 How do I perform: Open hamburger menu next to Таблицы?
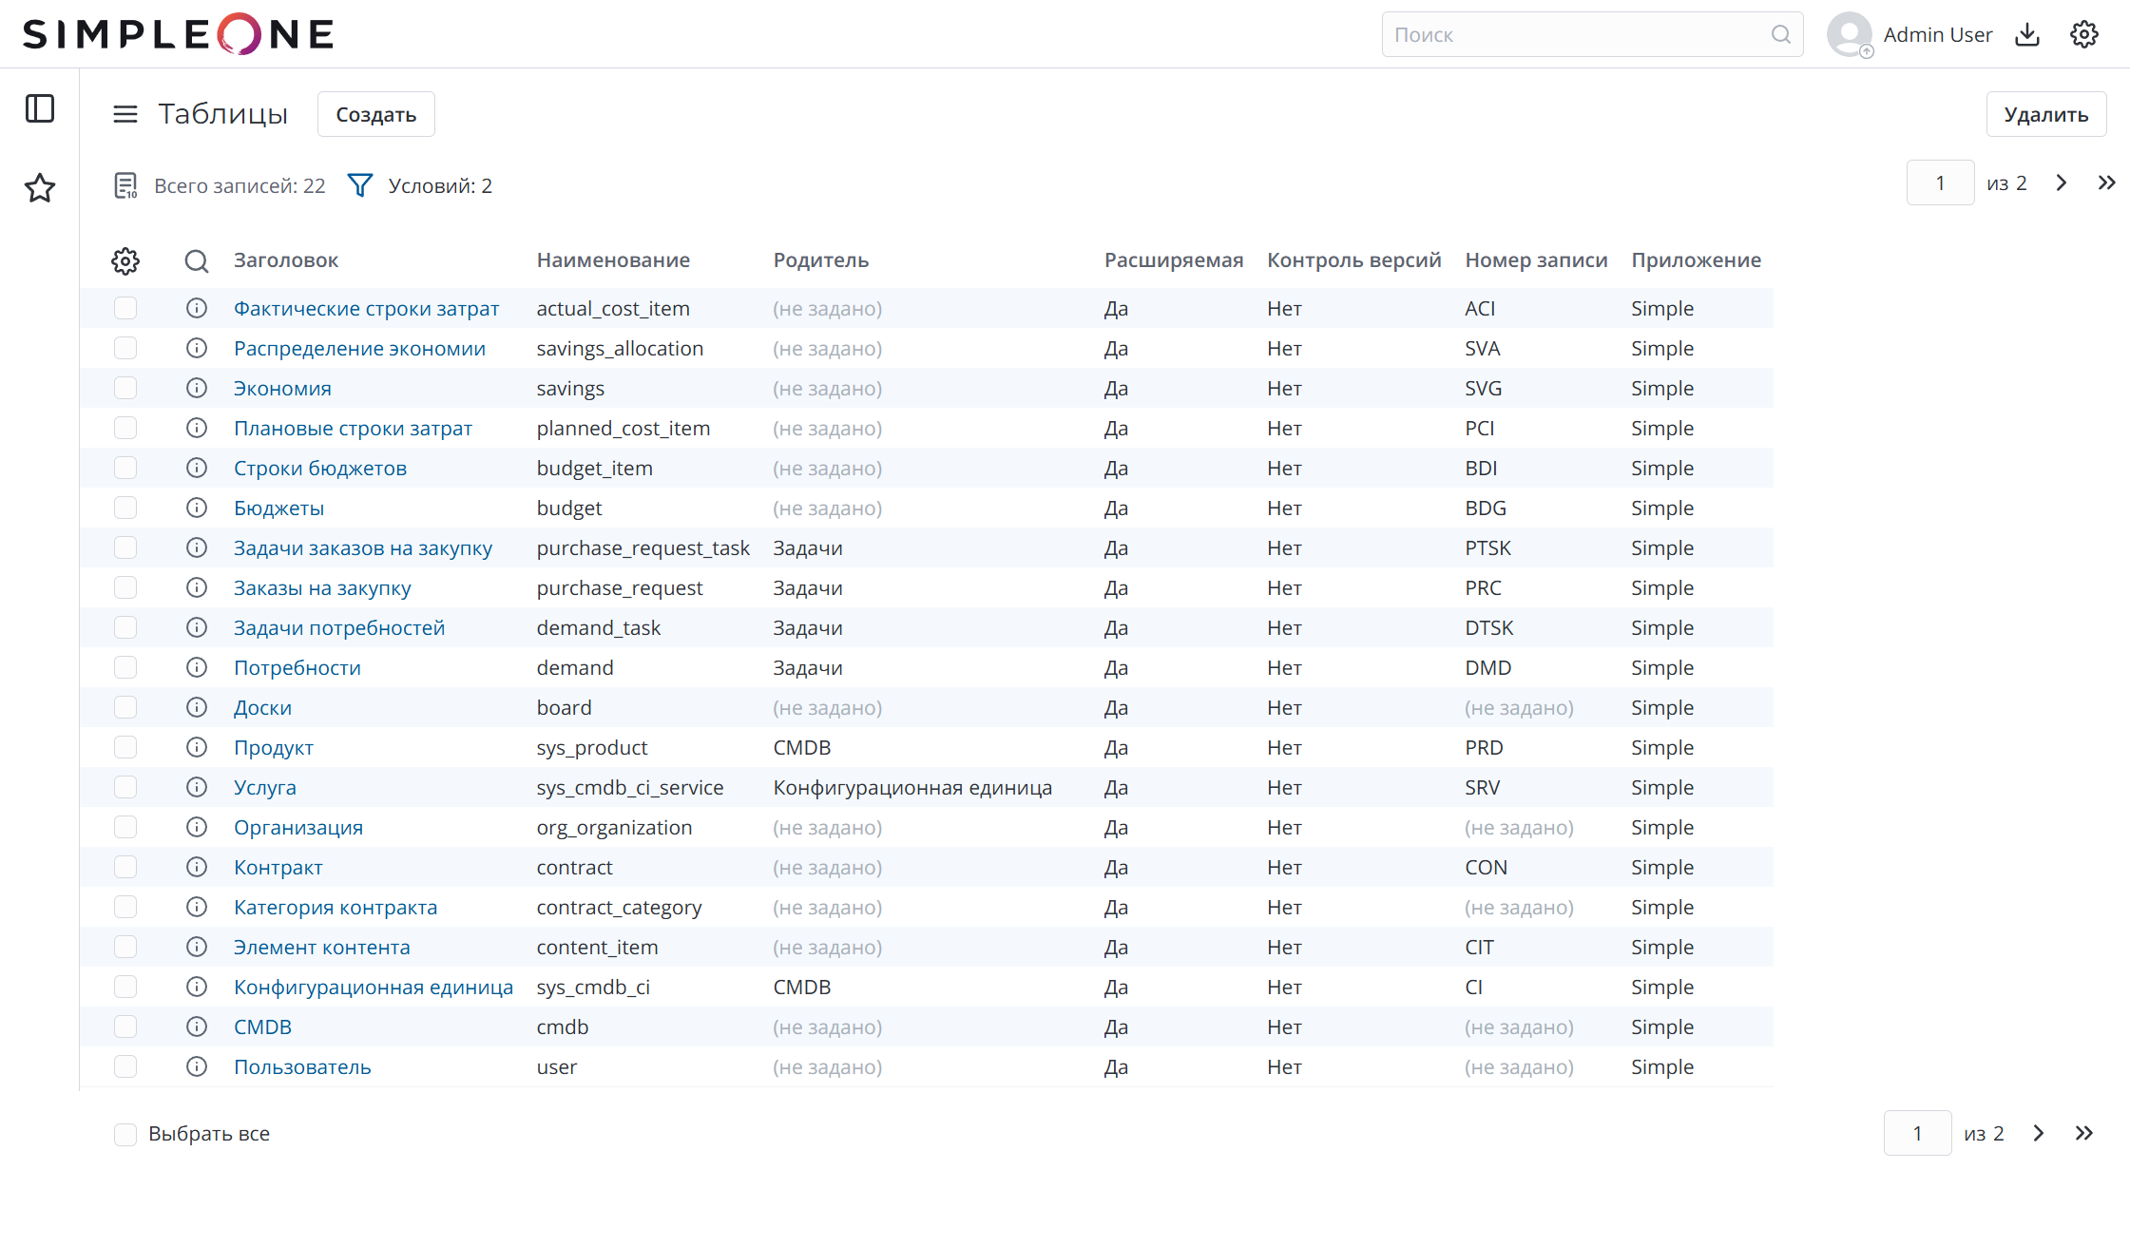point(125,114)
